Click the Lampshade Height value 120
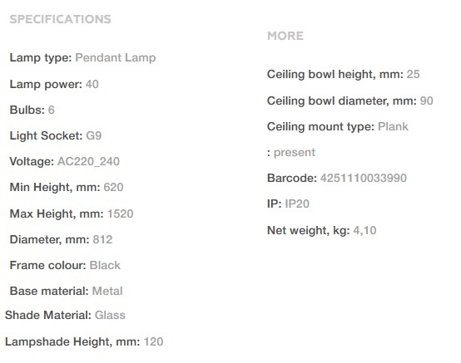Screen dimensions: 461x363 153,341
